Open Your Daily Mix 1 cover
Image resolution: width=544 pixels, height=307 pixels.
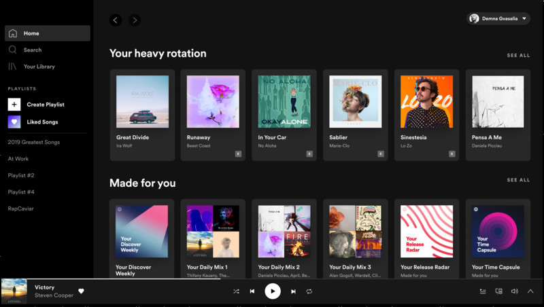pos(213,232)
